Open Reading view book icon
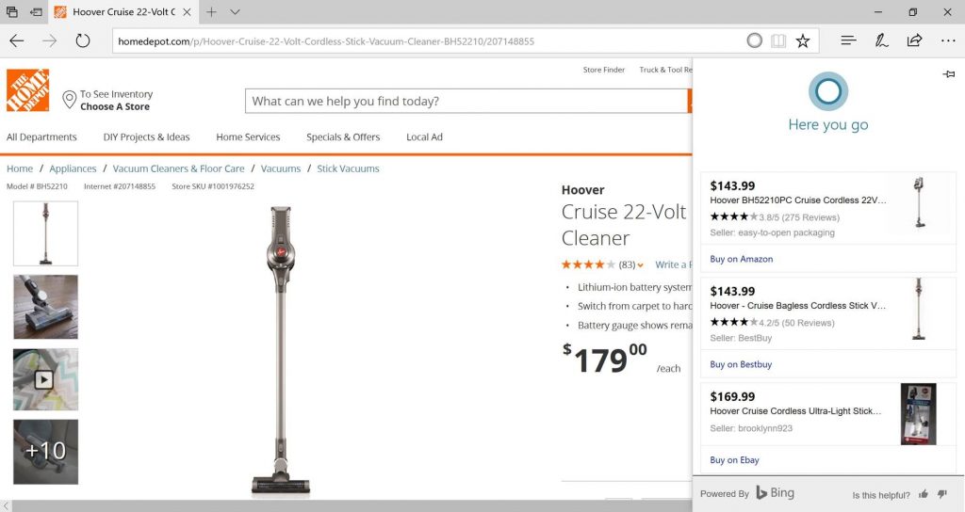 [778, 40]
